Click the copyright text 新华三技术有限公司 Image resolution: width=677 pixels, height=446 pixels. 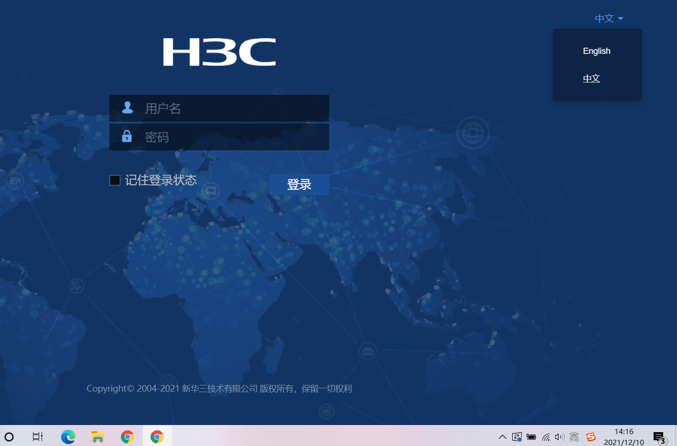point(220,389)
